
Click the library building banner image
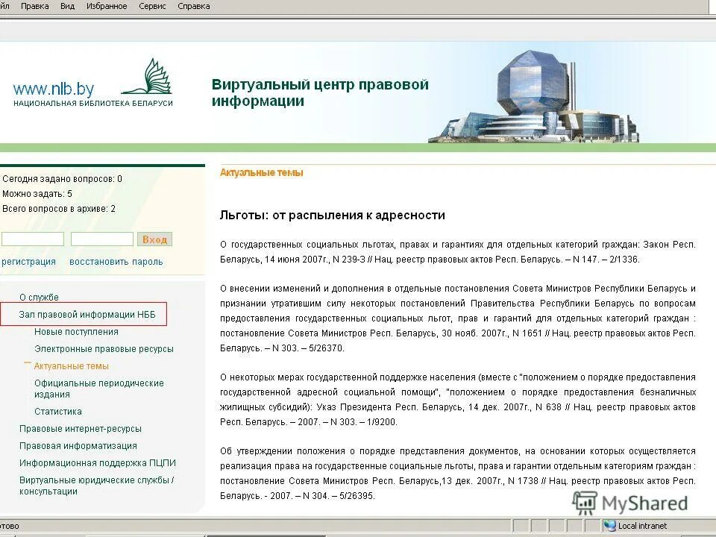(533, 96)
